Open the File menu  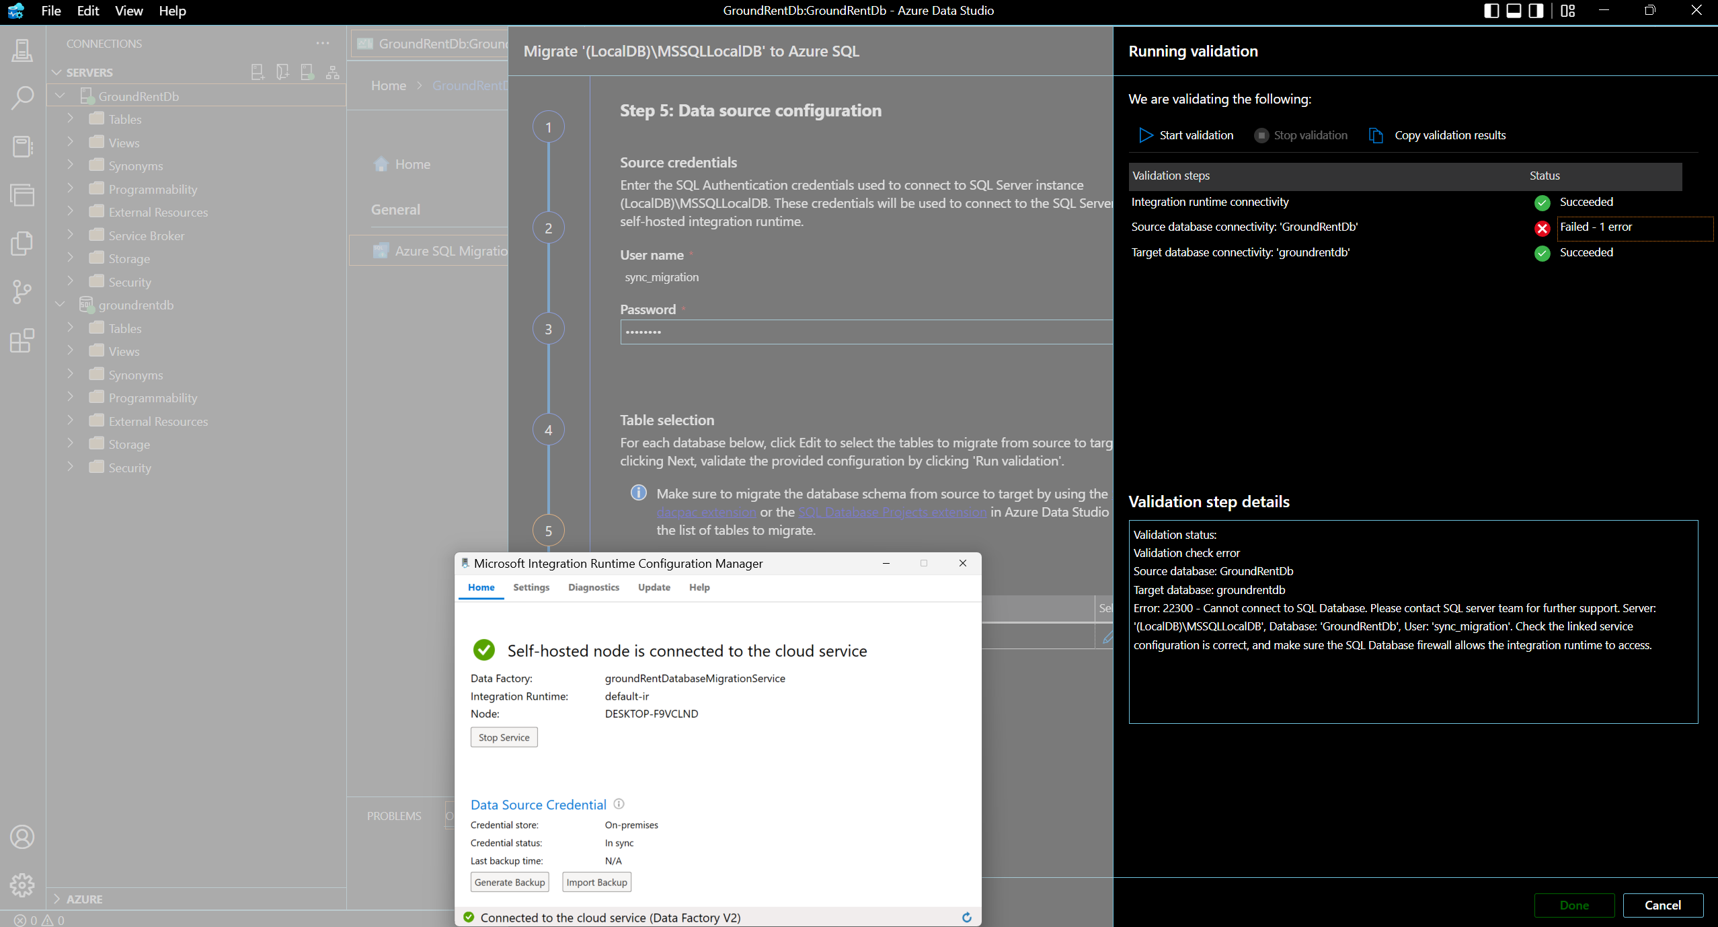(x=50, y=11)
